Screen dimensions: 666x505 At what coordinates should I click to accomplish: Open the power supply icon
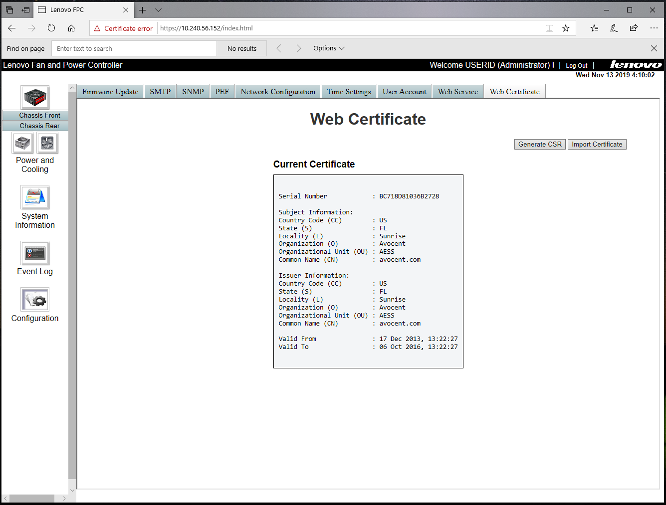(x=22, y=144)
